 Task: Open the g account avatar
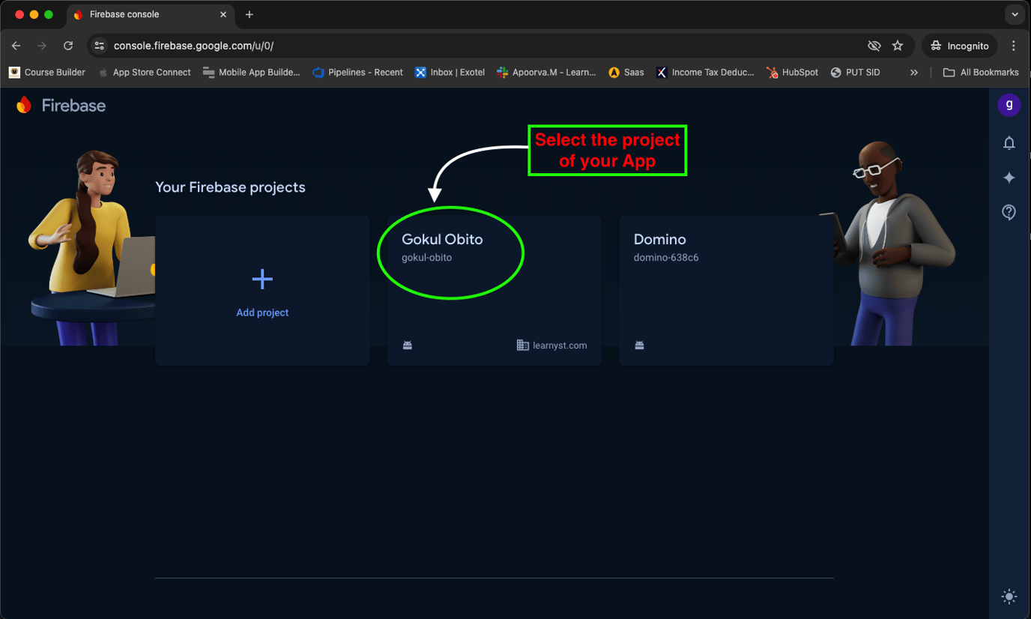(x=1009, y=105)
